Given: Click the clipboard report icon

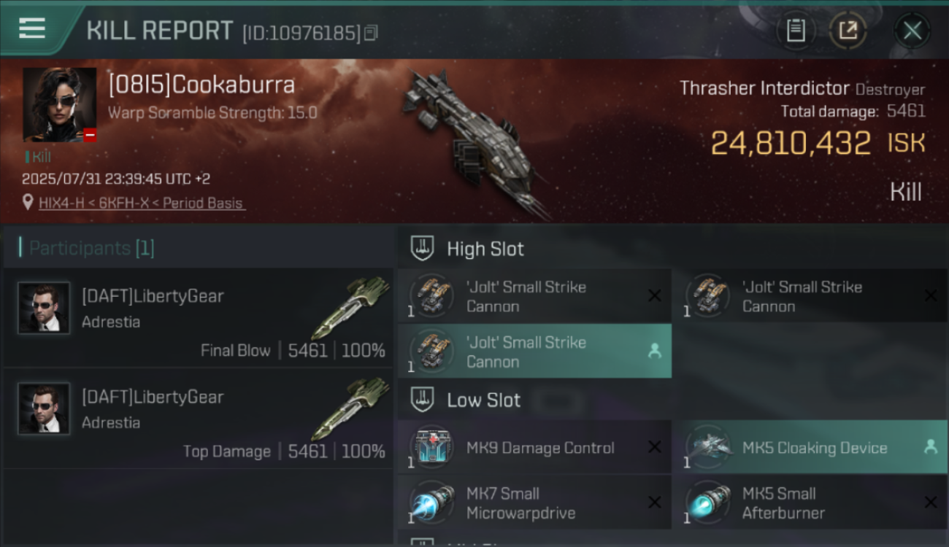Looking at the screenshot, I should pyautogui.click(x=795, y=31).
